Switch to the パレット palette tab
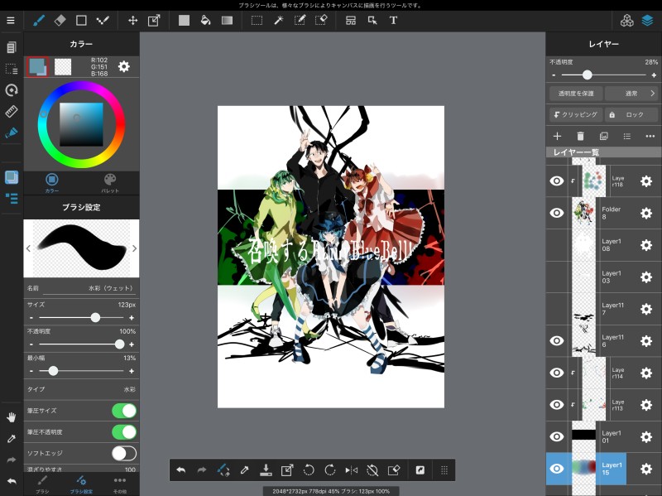 [x=110, y=183]
